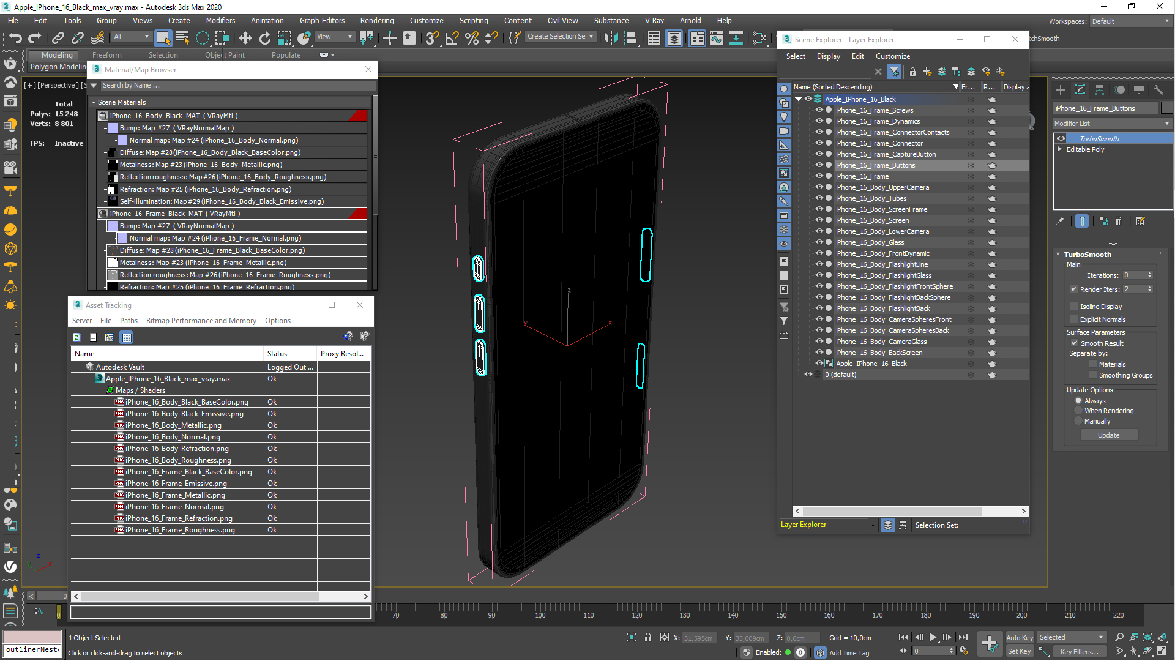
Task: Play the animation
Action: 933,637
